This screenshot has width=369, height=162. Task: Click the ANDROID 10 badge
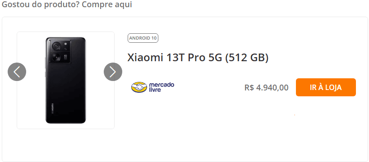click(143, 38)
